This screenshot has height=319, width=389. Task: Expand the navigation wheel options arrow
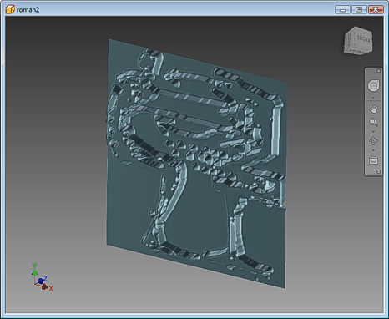pos(373,98)
